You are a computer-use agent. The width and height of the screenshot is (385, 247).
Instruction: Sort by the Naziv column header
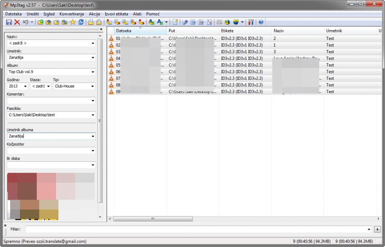click(x=298, y=31)
